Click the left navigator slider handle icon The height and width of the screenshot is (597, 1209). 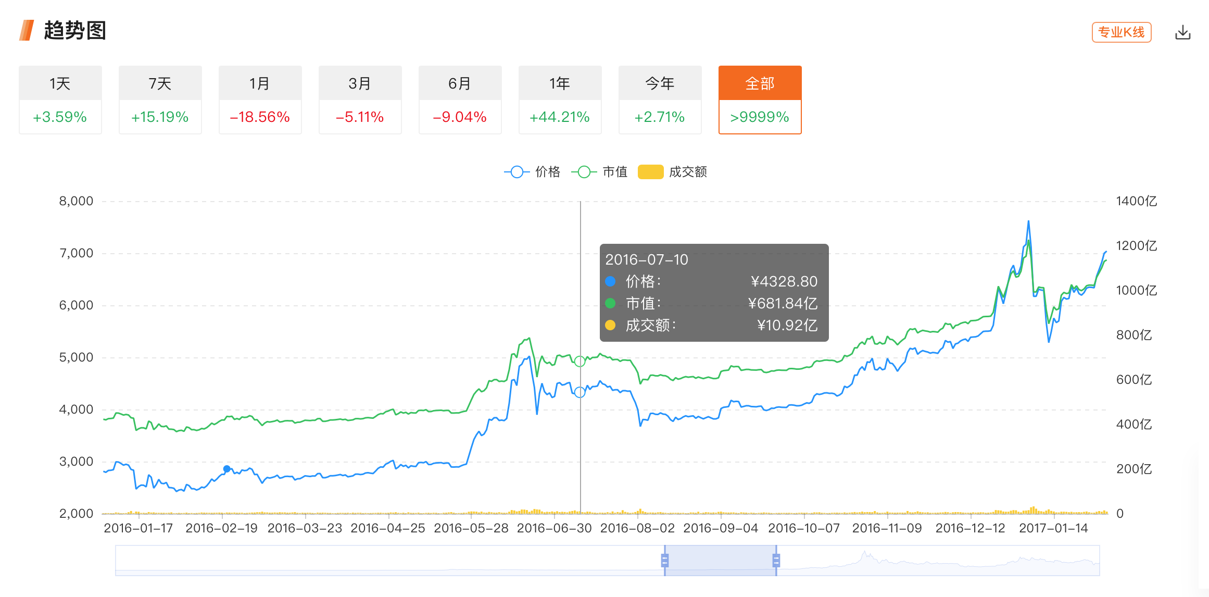click(x=665, y=560)
